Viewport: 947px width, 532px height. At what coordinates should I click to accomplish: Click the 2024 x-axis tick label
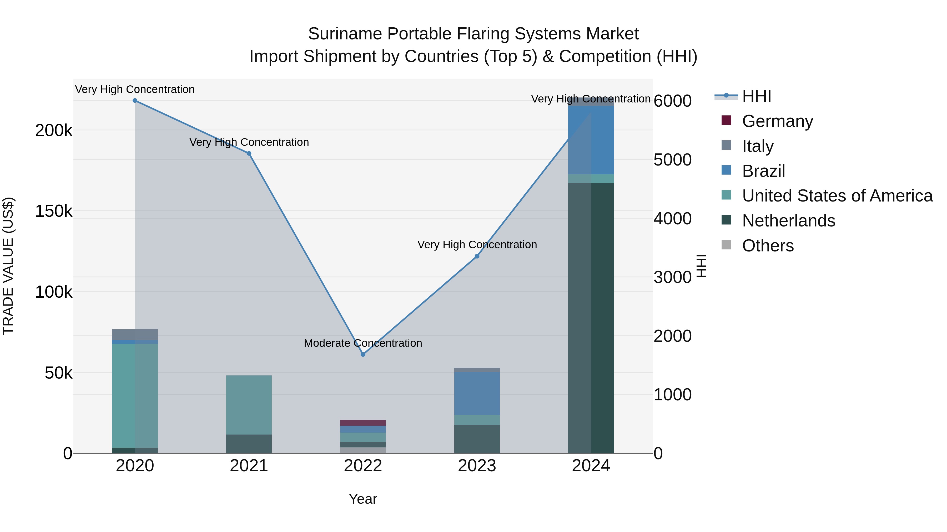pyautogui.click(x=591, y=466)
